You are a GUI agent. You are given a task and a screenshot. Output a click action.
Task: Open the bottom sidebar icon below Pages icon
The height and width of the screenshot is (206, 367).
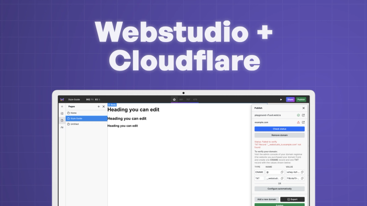click(62, 128)
